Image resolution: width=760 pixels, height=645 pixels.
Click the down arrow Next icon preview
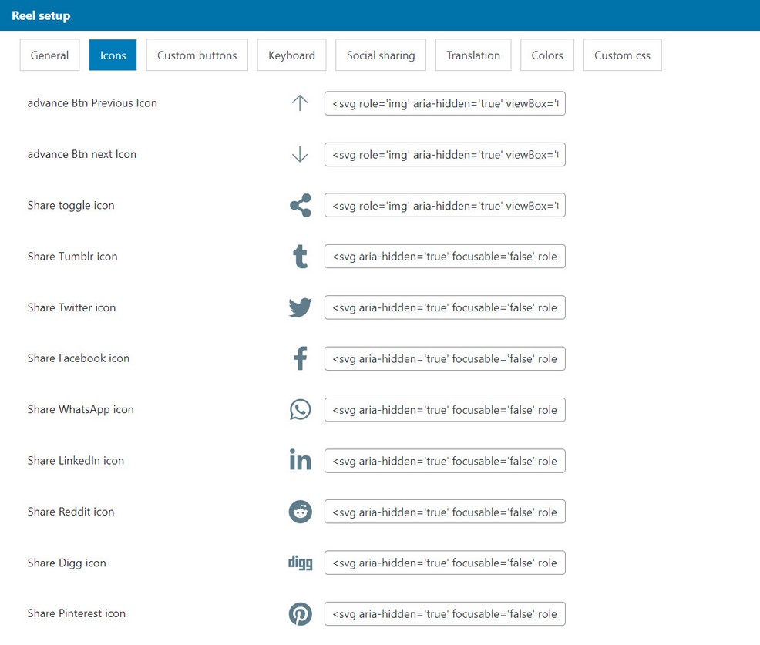click(300, 155)
